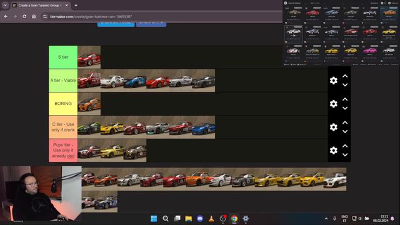Switch ENG ET input language
The width and height of the screenshot is (400, 225).
(344, 219)
